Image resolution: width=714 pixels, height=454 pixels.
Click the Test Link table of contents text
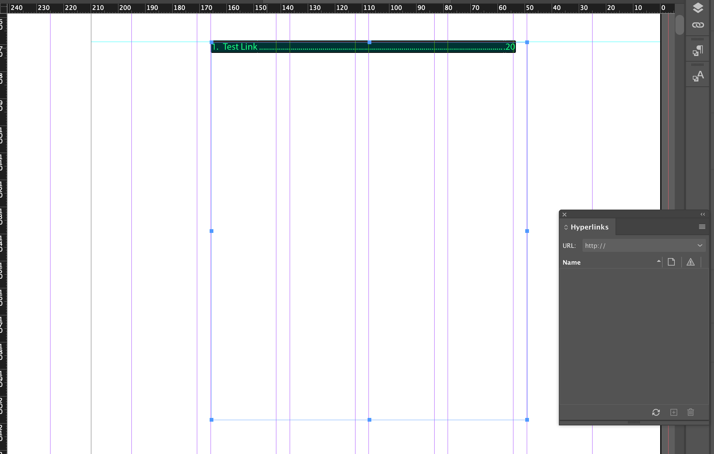pos(240,47)
